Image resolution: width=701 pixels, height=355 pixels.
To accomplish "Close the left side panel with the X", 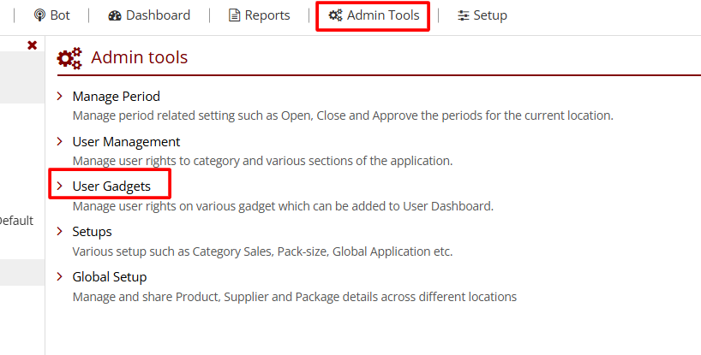I will (x=33, y=45).
